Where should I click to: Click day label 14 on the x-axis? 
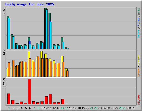point(62,108)
